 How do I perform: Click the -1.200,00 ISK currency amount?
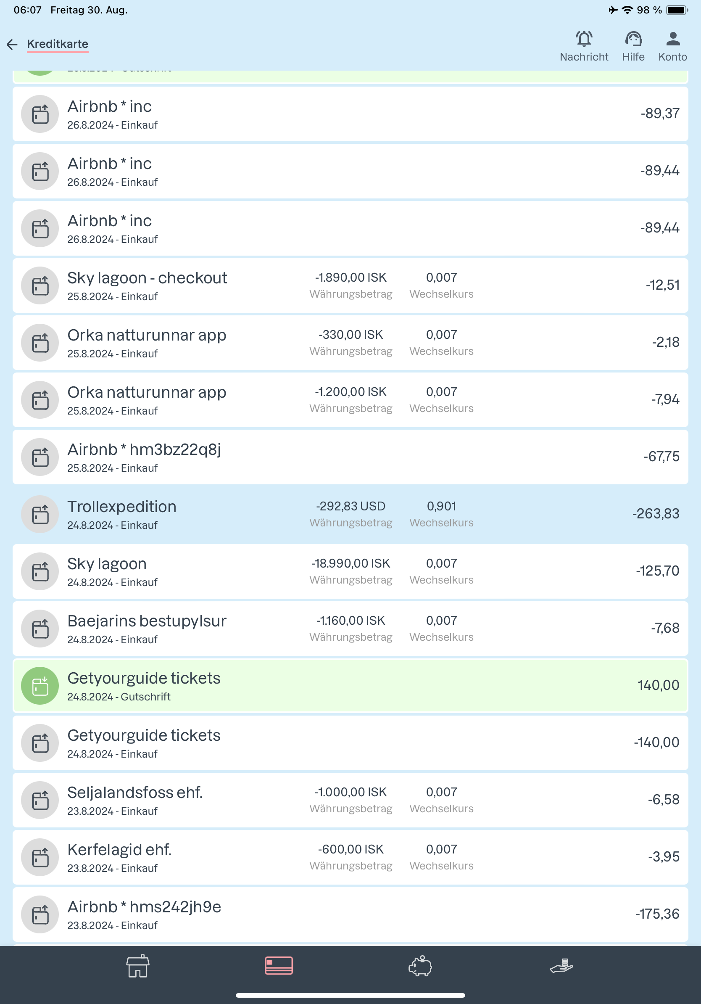coord(350,392)
